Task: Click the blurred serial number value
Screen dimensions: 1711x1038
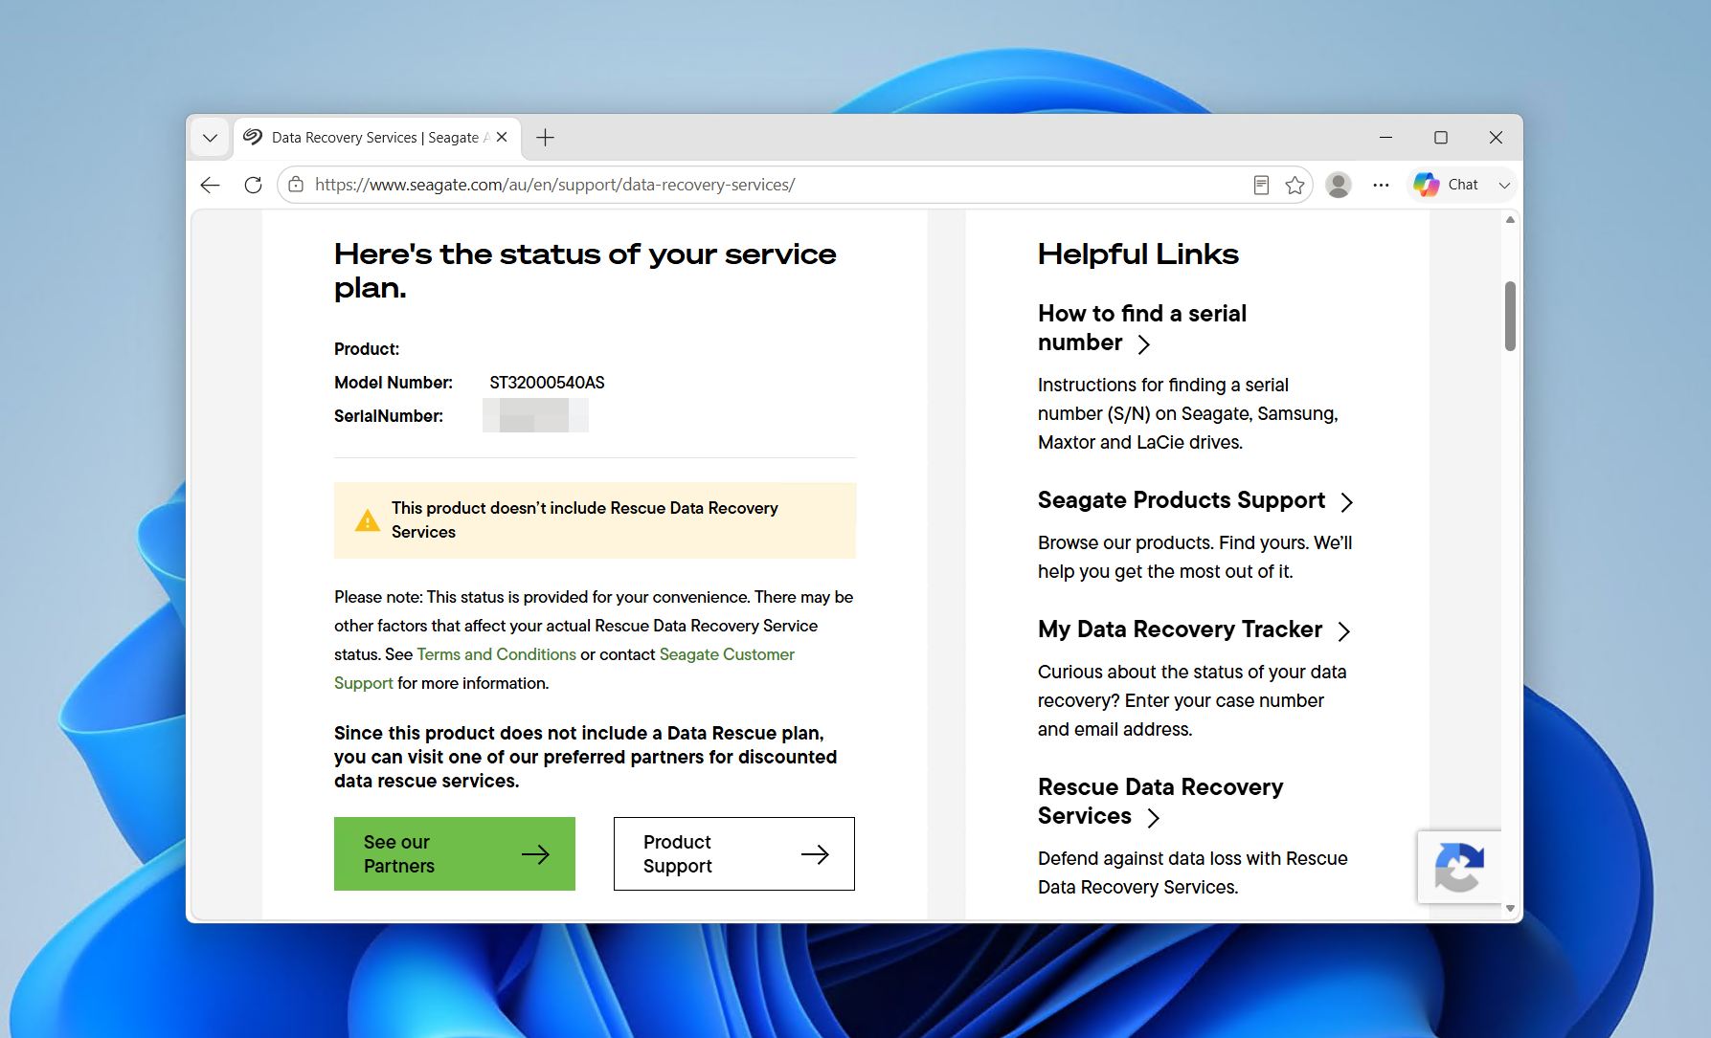Action: click(x=535, y=415)
